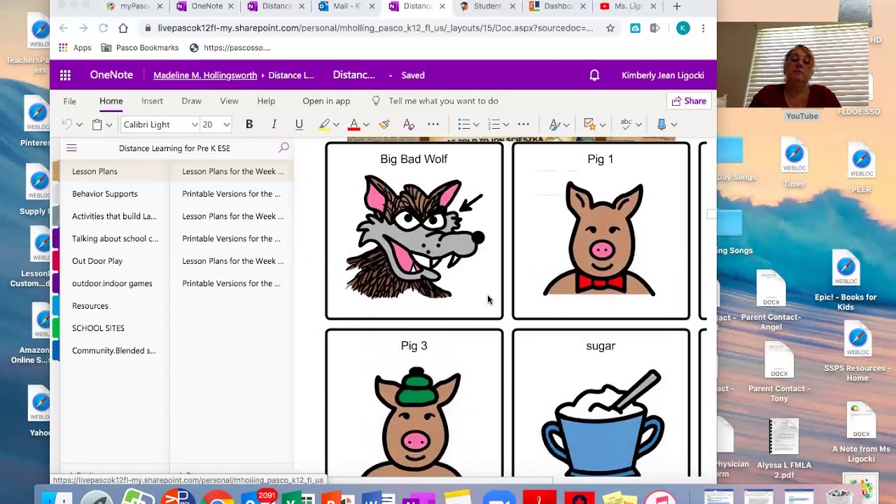
Task: Switch to the Draw ribbon tab
Action: (191, 101)
